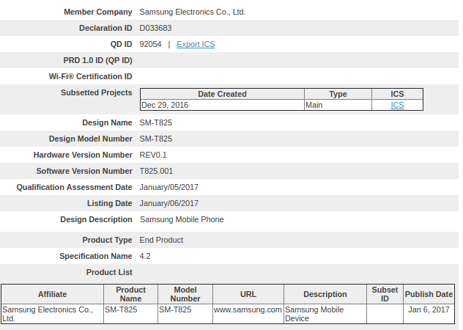Click the 'Specification Name' label
The height and width of the screenshot is (330, 463).
96,256
